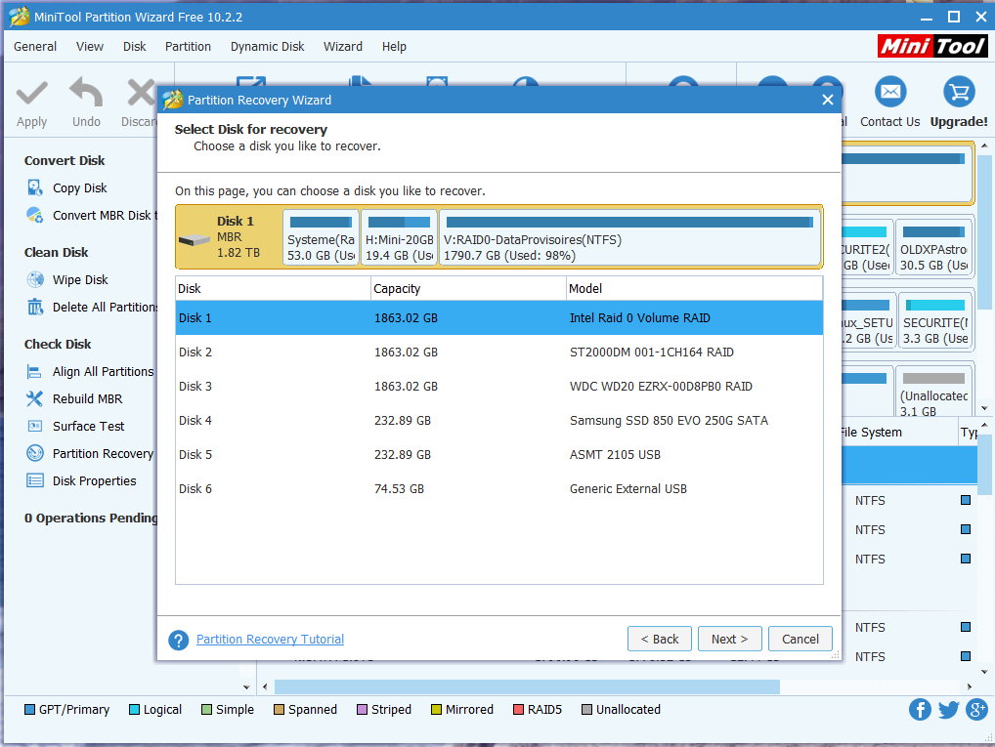The image size is (995, 747).
Task: Select Disk 4 Samsung SSD row
Action: point(499,421)
